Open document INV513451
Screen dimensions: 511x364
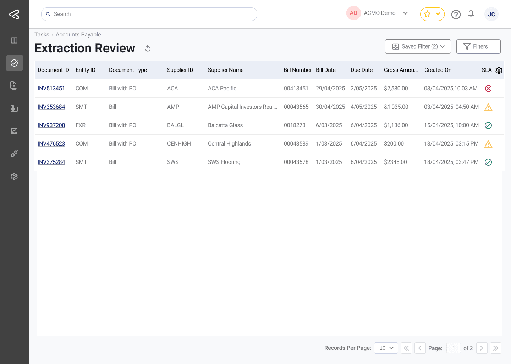tap(51, 88)
